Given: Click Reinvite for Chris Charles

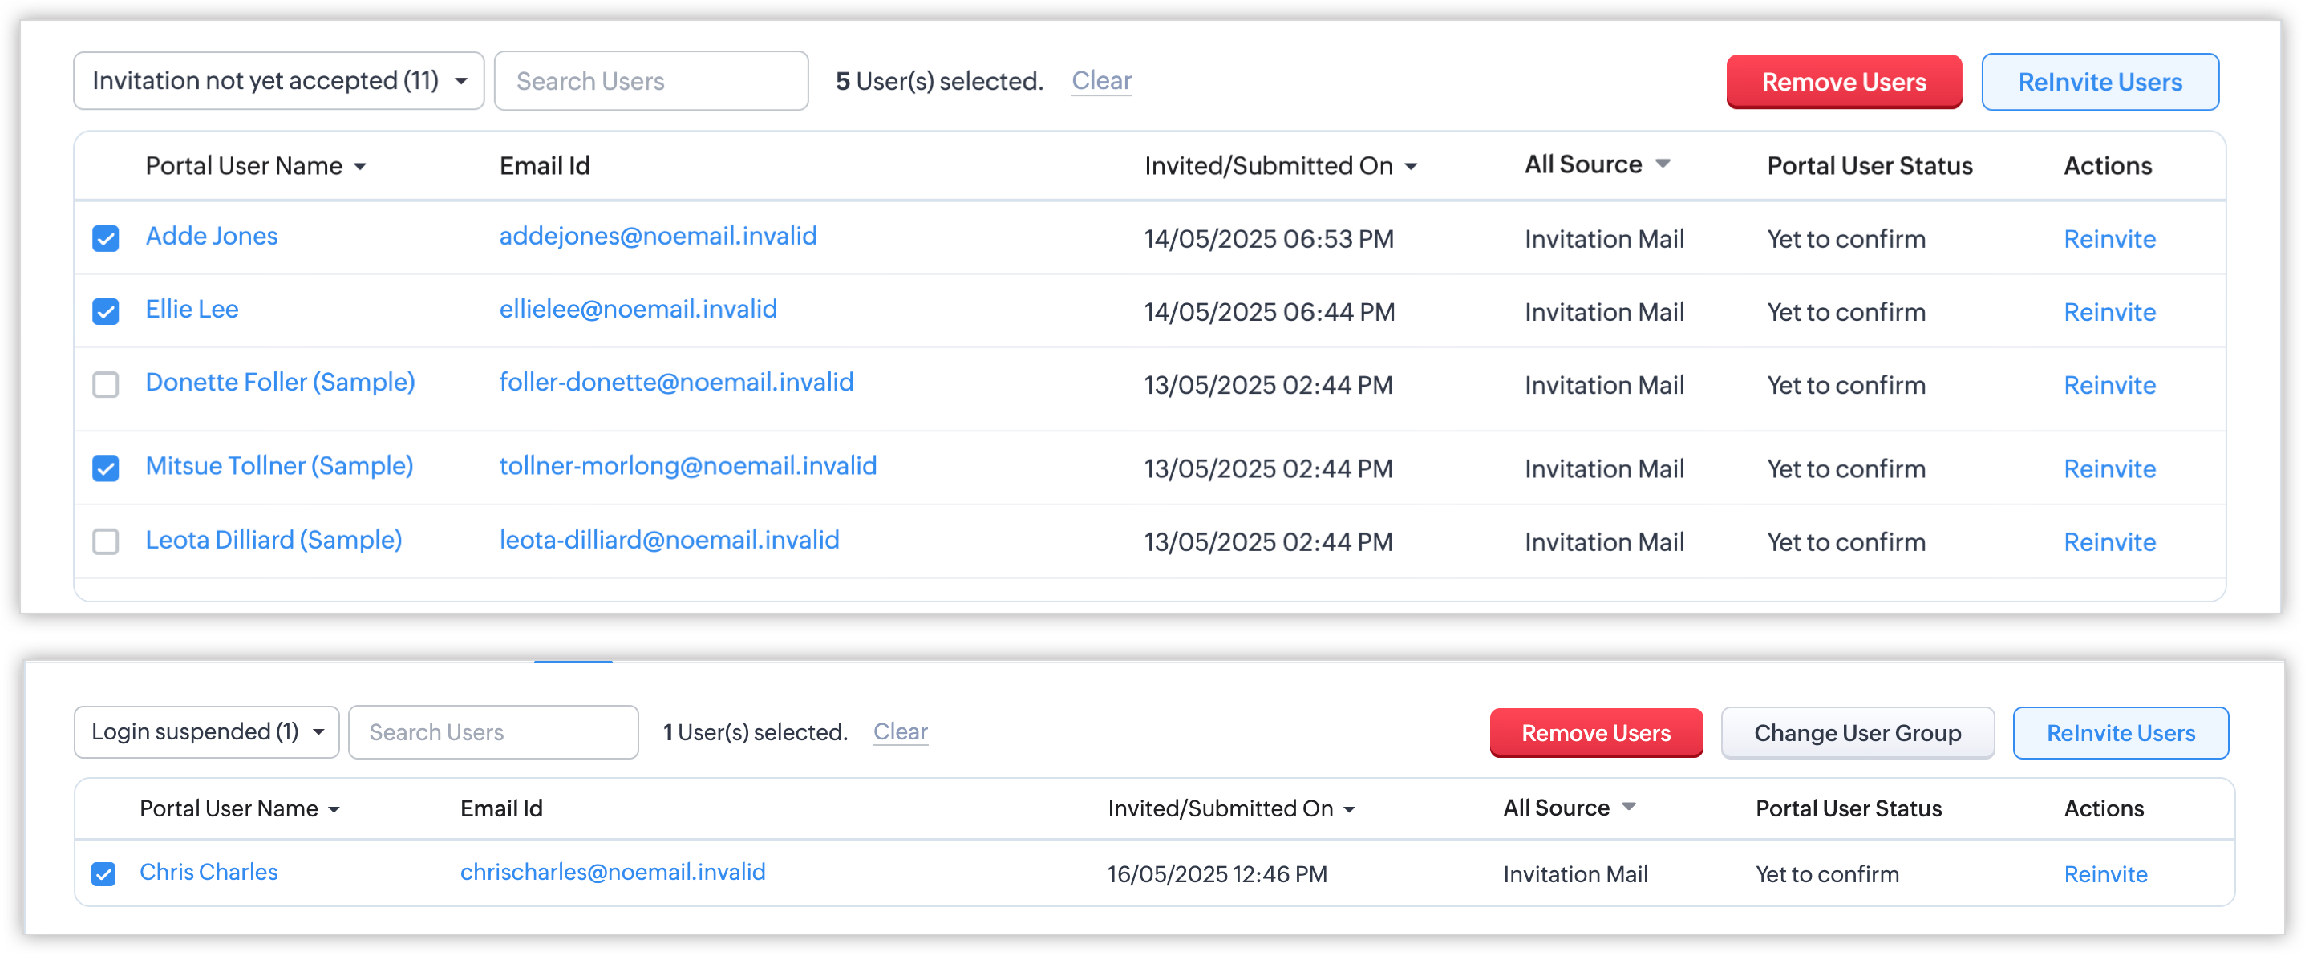Looking at the screenshot, I should pyautogui.click(x=2104, y=873).
